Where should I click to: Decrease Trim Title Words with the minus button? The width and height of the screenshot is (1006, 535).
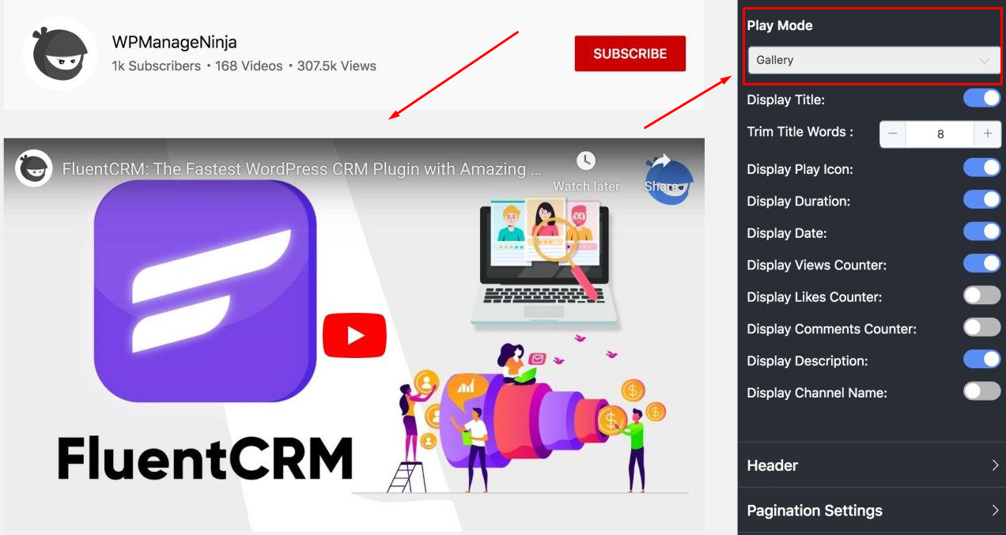pos(893,134)
